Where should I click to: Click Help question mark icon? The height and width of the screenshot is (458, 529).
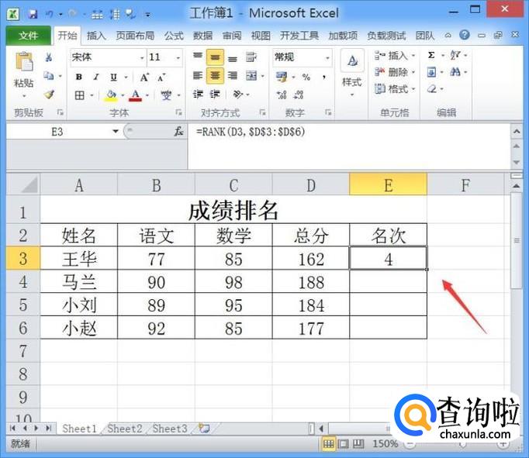(x=465, y=35)
